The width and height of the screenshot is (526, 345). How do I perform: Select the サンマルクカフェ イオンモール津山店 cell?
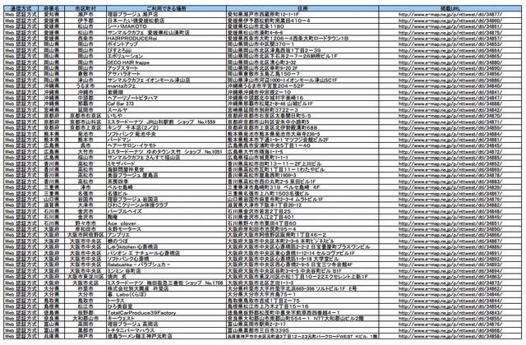click(166, 80)
